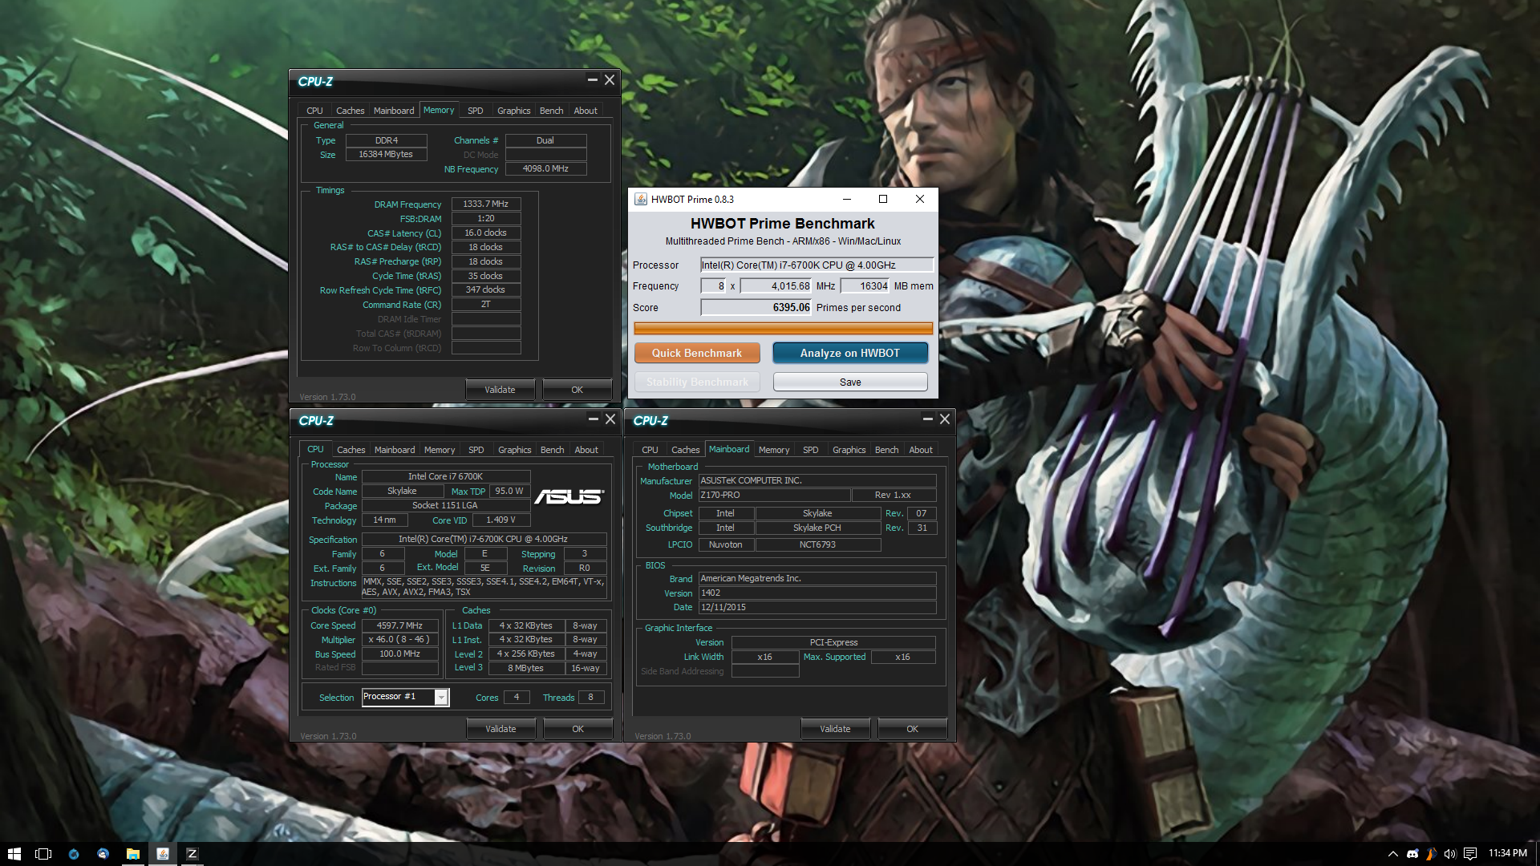Viewport: 1540px width, 866px height.
Task: Switch to CPU tab in Memory window
Action: click(314, 111)
